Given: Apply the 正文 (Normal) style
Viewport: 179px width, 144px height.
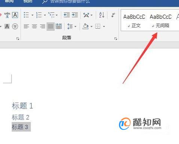Looking at the screenshot, I should [134, 21].
